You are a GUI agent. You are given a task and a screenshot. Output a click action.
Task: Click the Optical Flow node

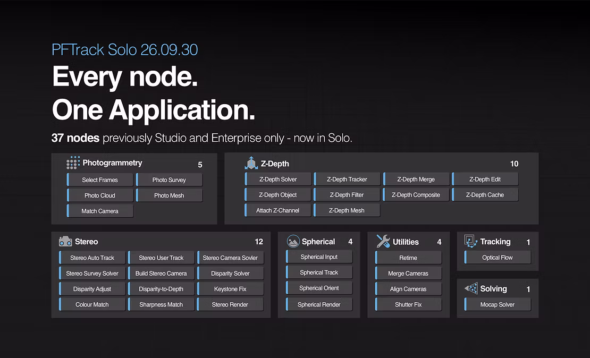tap(498, 257)
